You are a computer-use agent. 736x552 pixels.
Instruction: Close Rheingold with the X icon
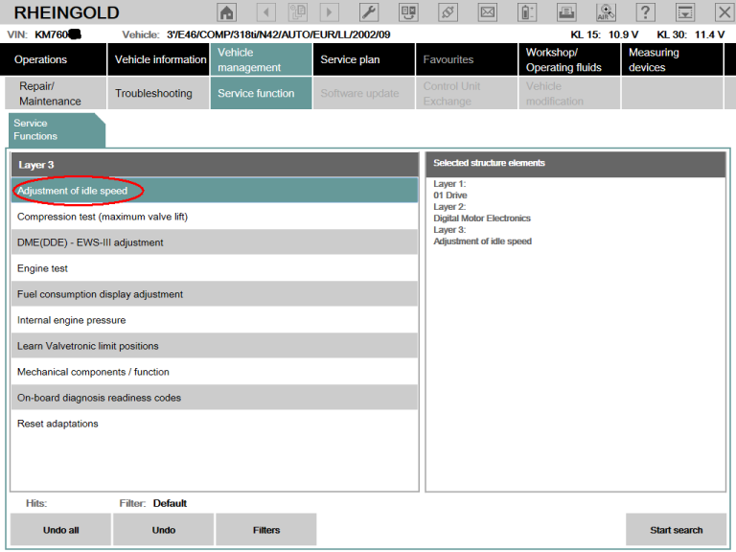pyautogui.click(x=724, y=12)
